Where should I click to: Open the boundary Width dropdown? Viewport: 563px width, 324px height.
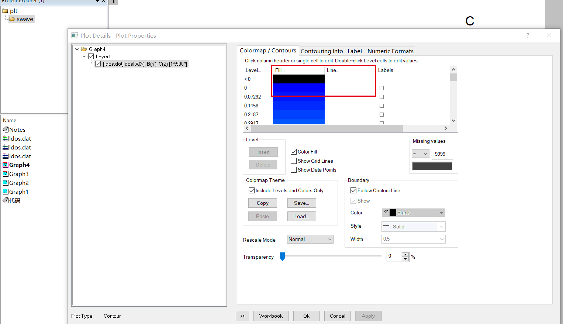pyautogui.click(x=414, y=239)
